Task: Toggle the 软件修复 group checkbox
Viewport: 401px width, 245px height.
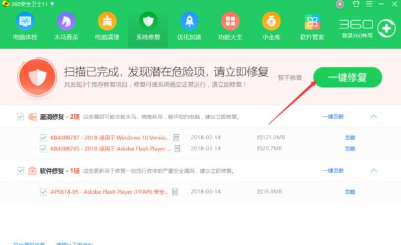Action: coord(21,170)
